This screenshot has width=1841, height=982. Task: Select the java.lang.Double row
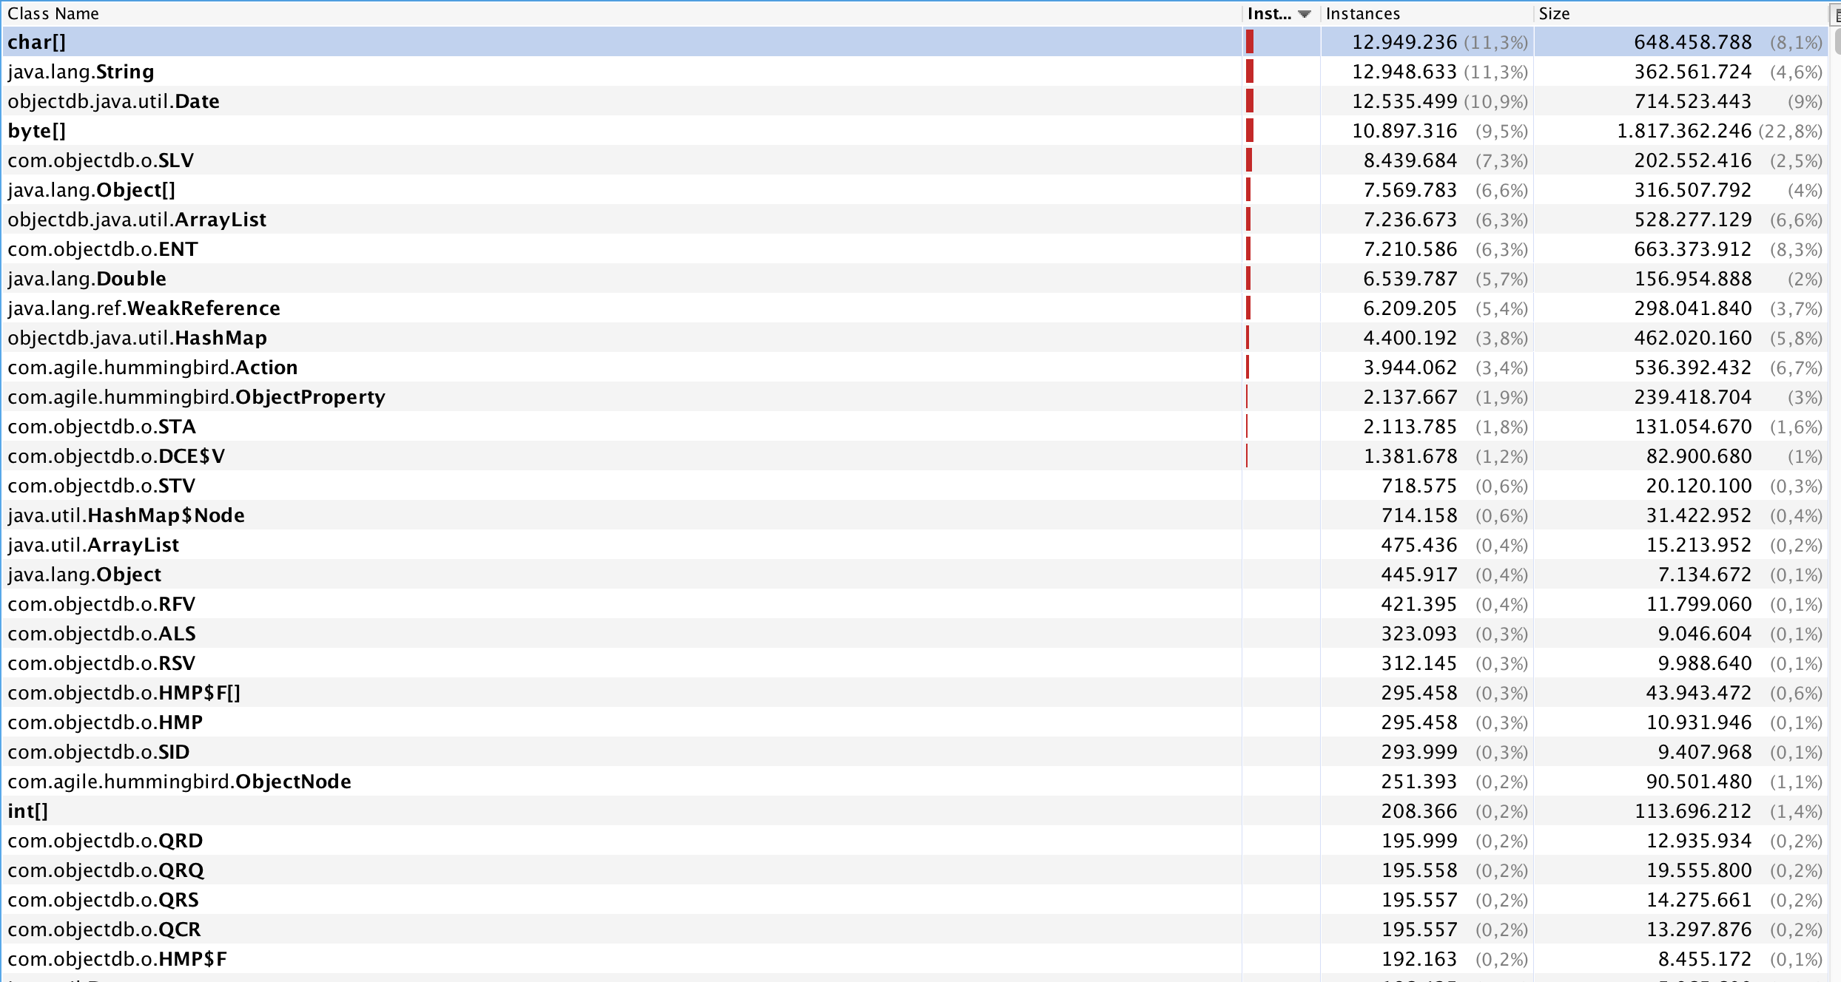click(x=915, y=279)
